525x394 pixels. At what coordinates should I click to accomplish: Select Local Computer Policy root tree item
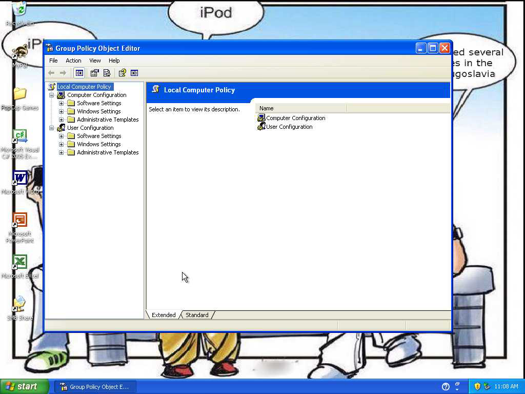(x=84, y=87)
